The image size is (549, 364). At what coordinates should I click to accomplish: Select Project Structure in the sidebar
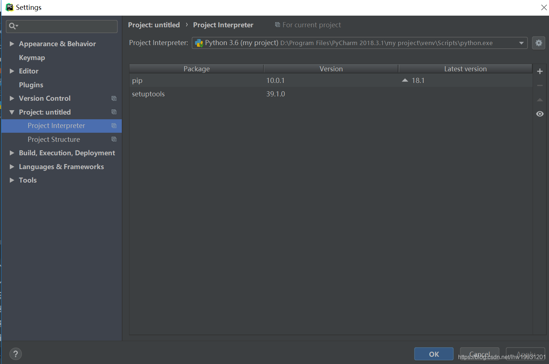click(x=54, y=139)
